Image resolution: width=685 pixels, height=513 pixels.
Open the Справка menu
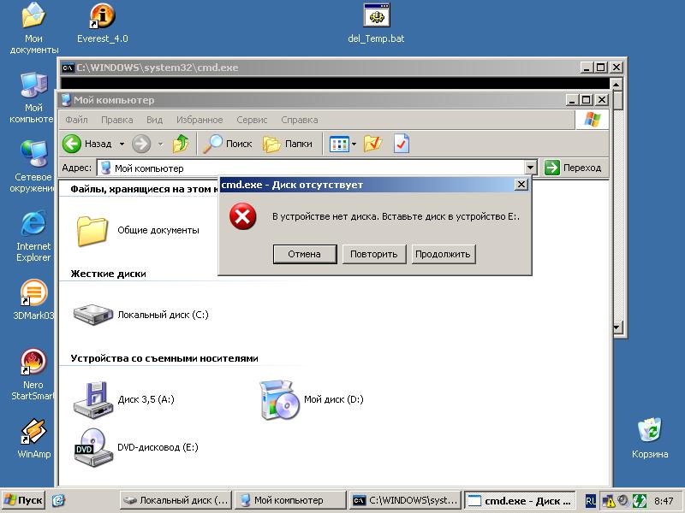[x=300, y=120]
